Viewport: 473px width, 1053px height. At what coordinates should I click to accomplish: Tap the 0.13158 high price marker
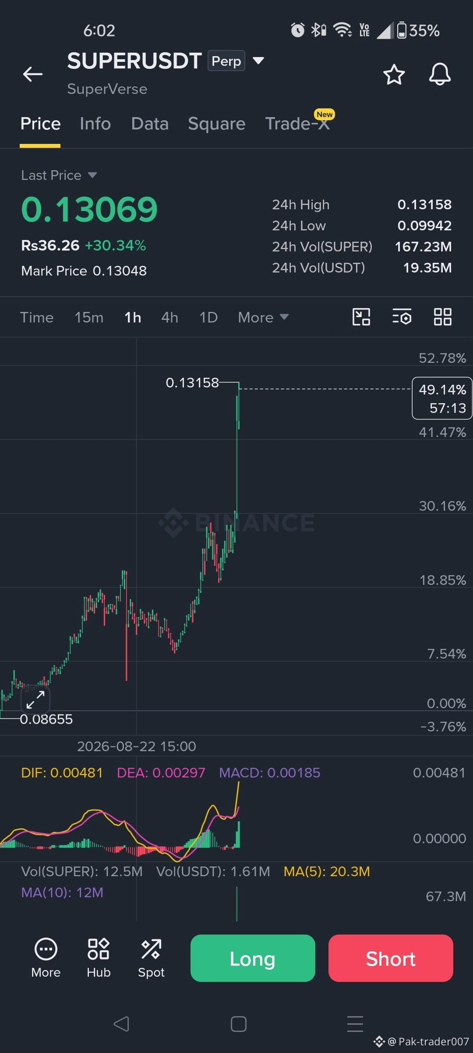(x=192, y=383)
